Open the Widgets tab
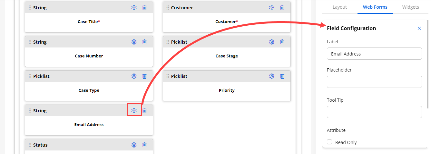The image size is (431, 154). click(x=411, y=7)
